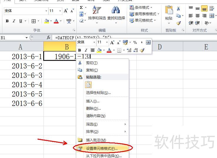
Task: Toggle Bottom Align in the Alignment group
Action: (x=204, y=8)
